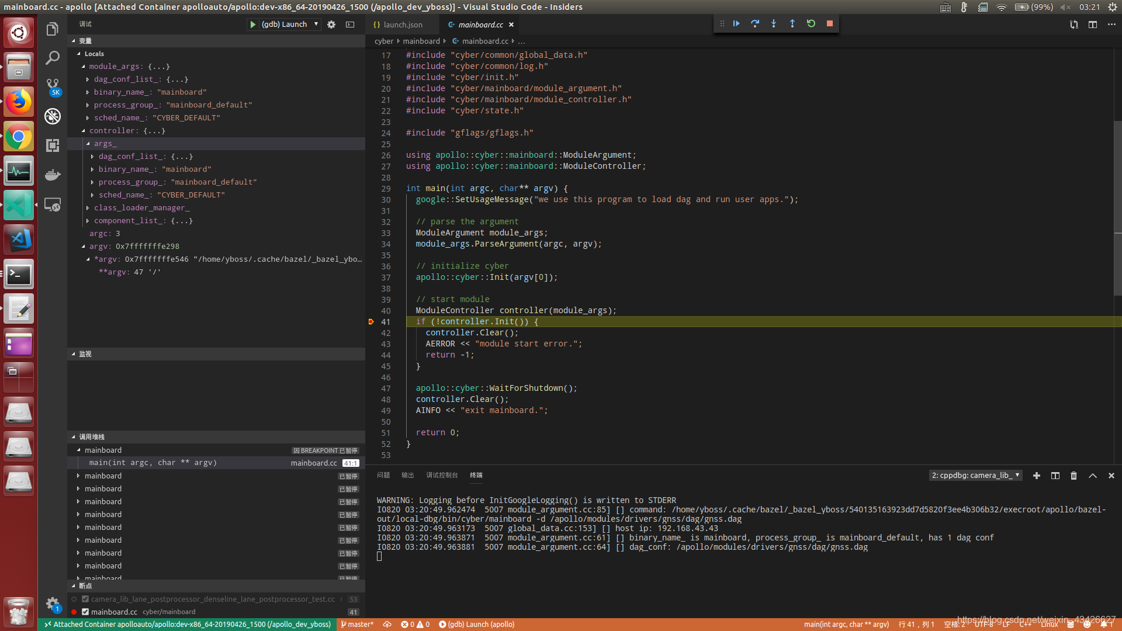Screen dimensions: 1122x631
Task: Select the launch.json editor tab
Action: click(401, 24)
